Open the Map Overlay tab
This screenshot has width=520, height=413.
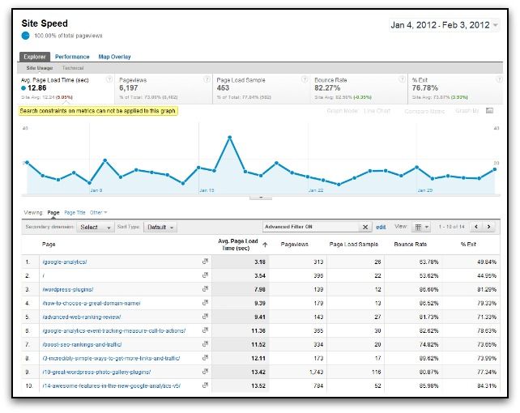click(114, 57)
